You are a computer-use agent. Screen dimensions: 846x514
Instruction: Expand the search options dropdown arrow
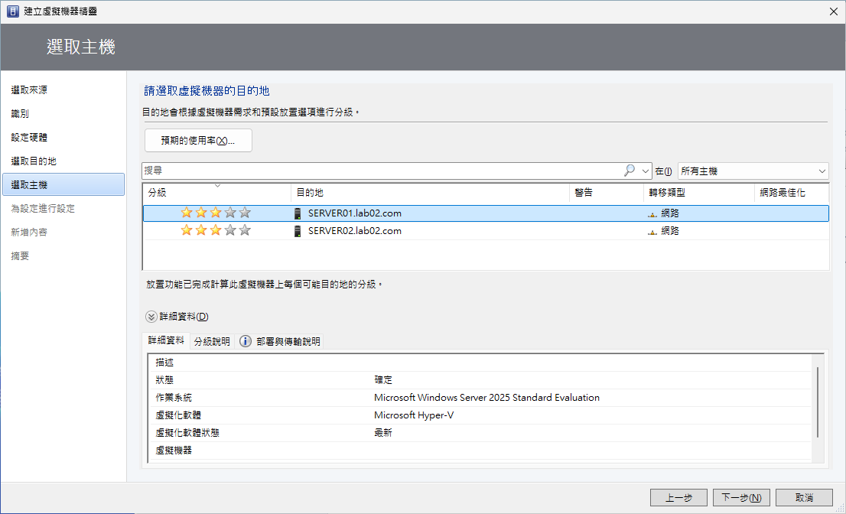(x=646, y=171)
